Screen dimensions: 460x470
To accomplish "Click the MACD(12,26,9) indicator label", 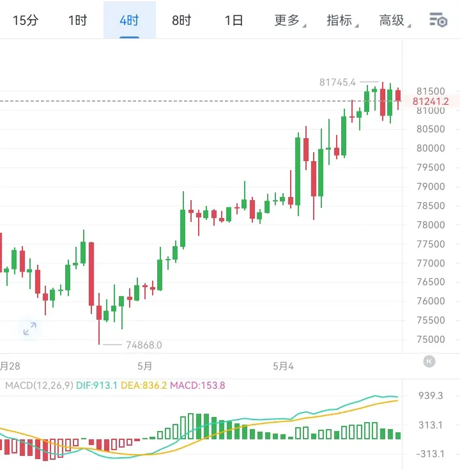I will [39, 385].
